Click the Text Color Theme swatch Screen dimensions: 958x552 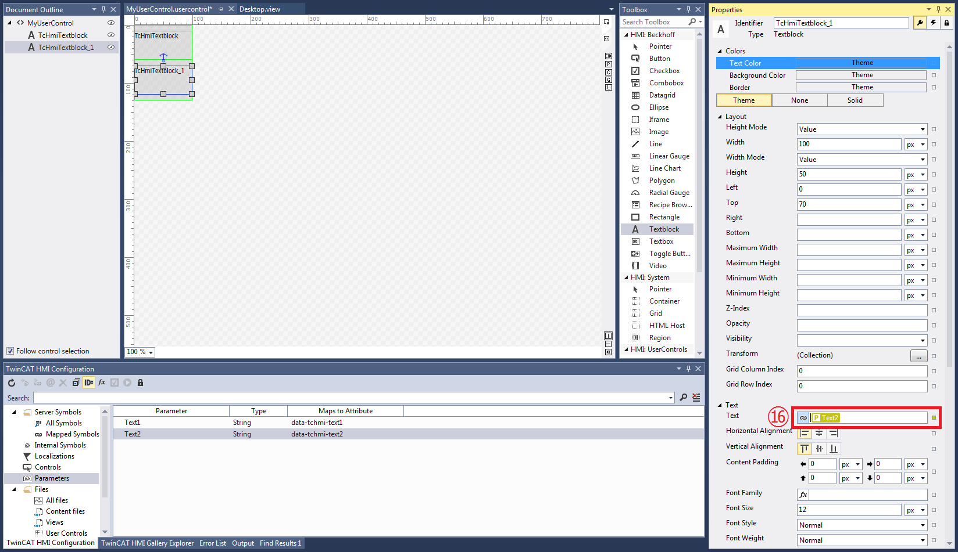tap(861, 63)
